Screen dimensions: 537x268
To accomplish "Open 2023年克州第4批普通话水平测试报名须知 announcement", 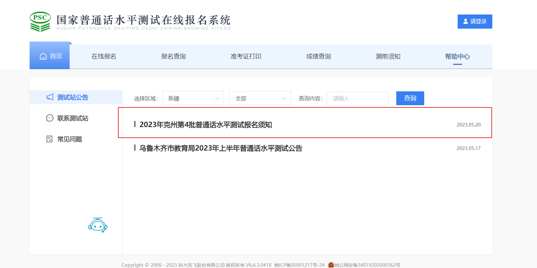I will point(206,125).
